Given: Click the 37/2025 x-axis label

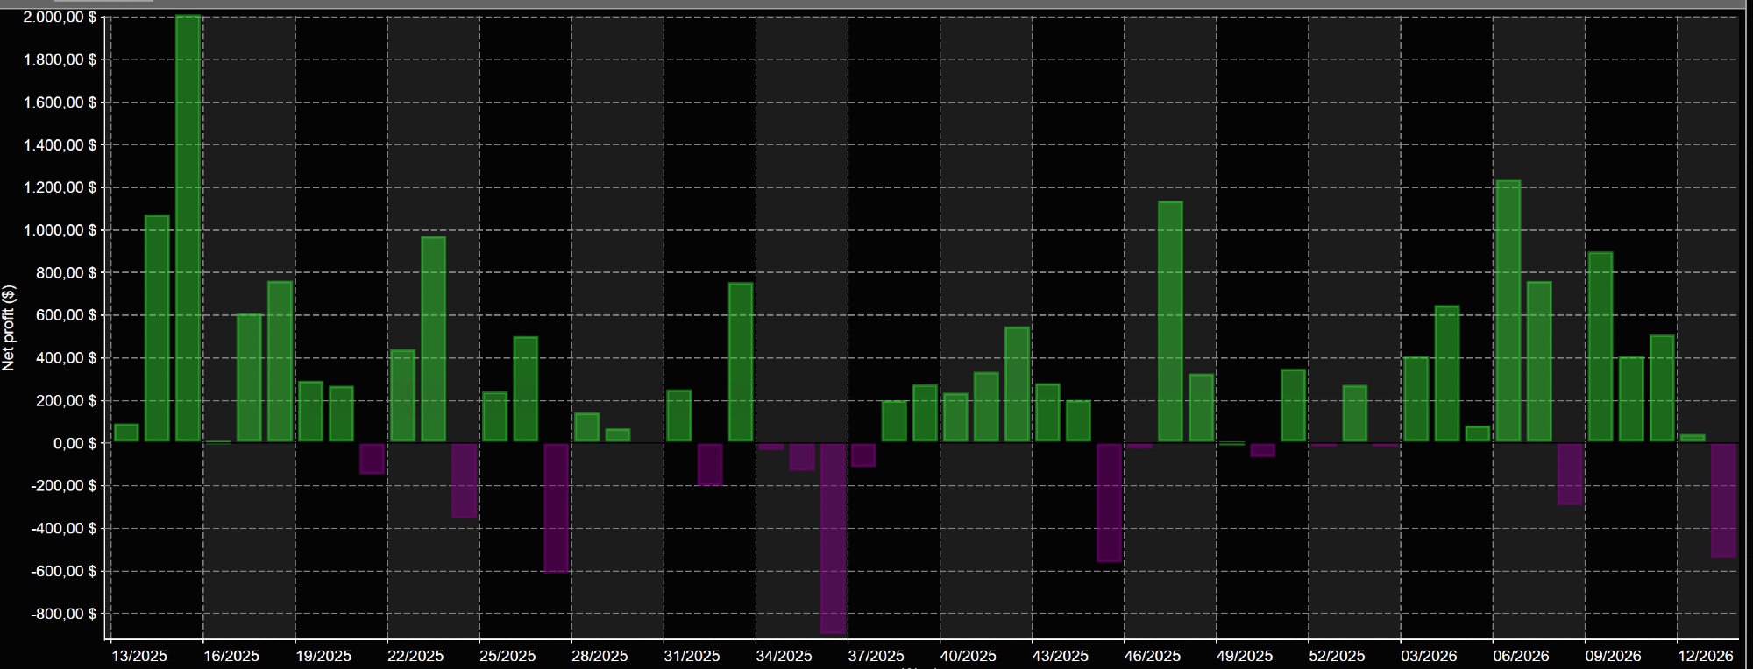Looking at the screenshot, I should pos(876,656).
